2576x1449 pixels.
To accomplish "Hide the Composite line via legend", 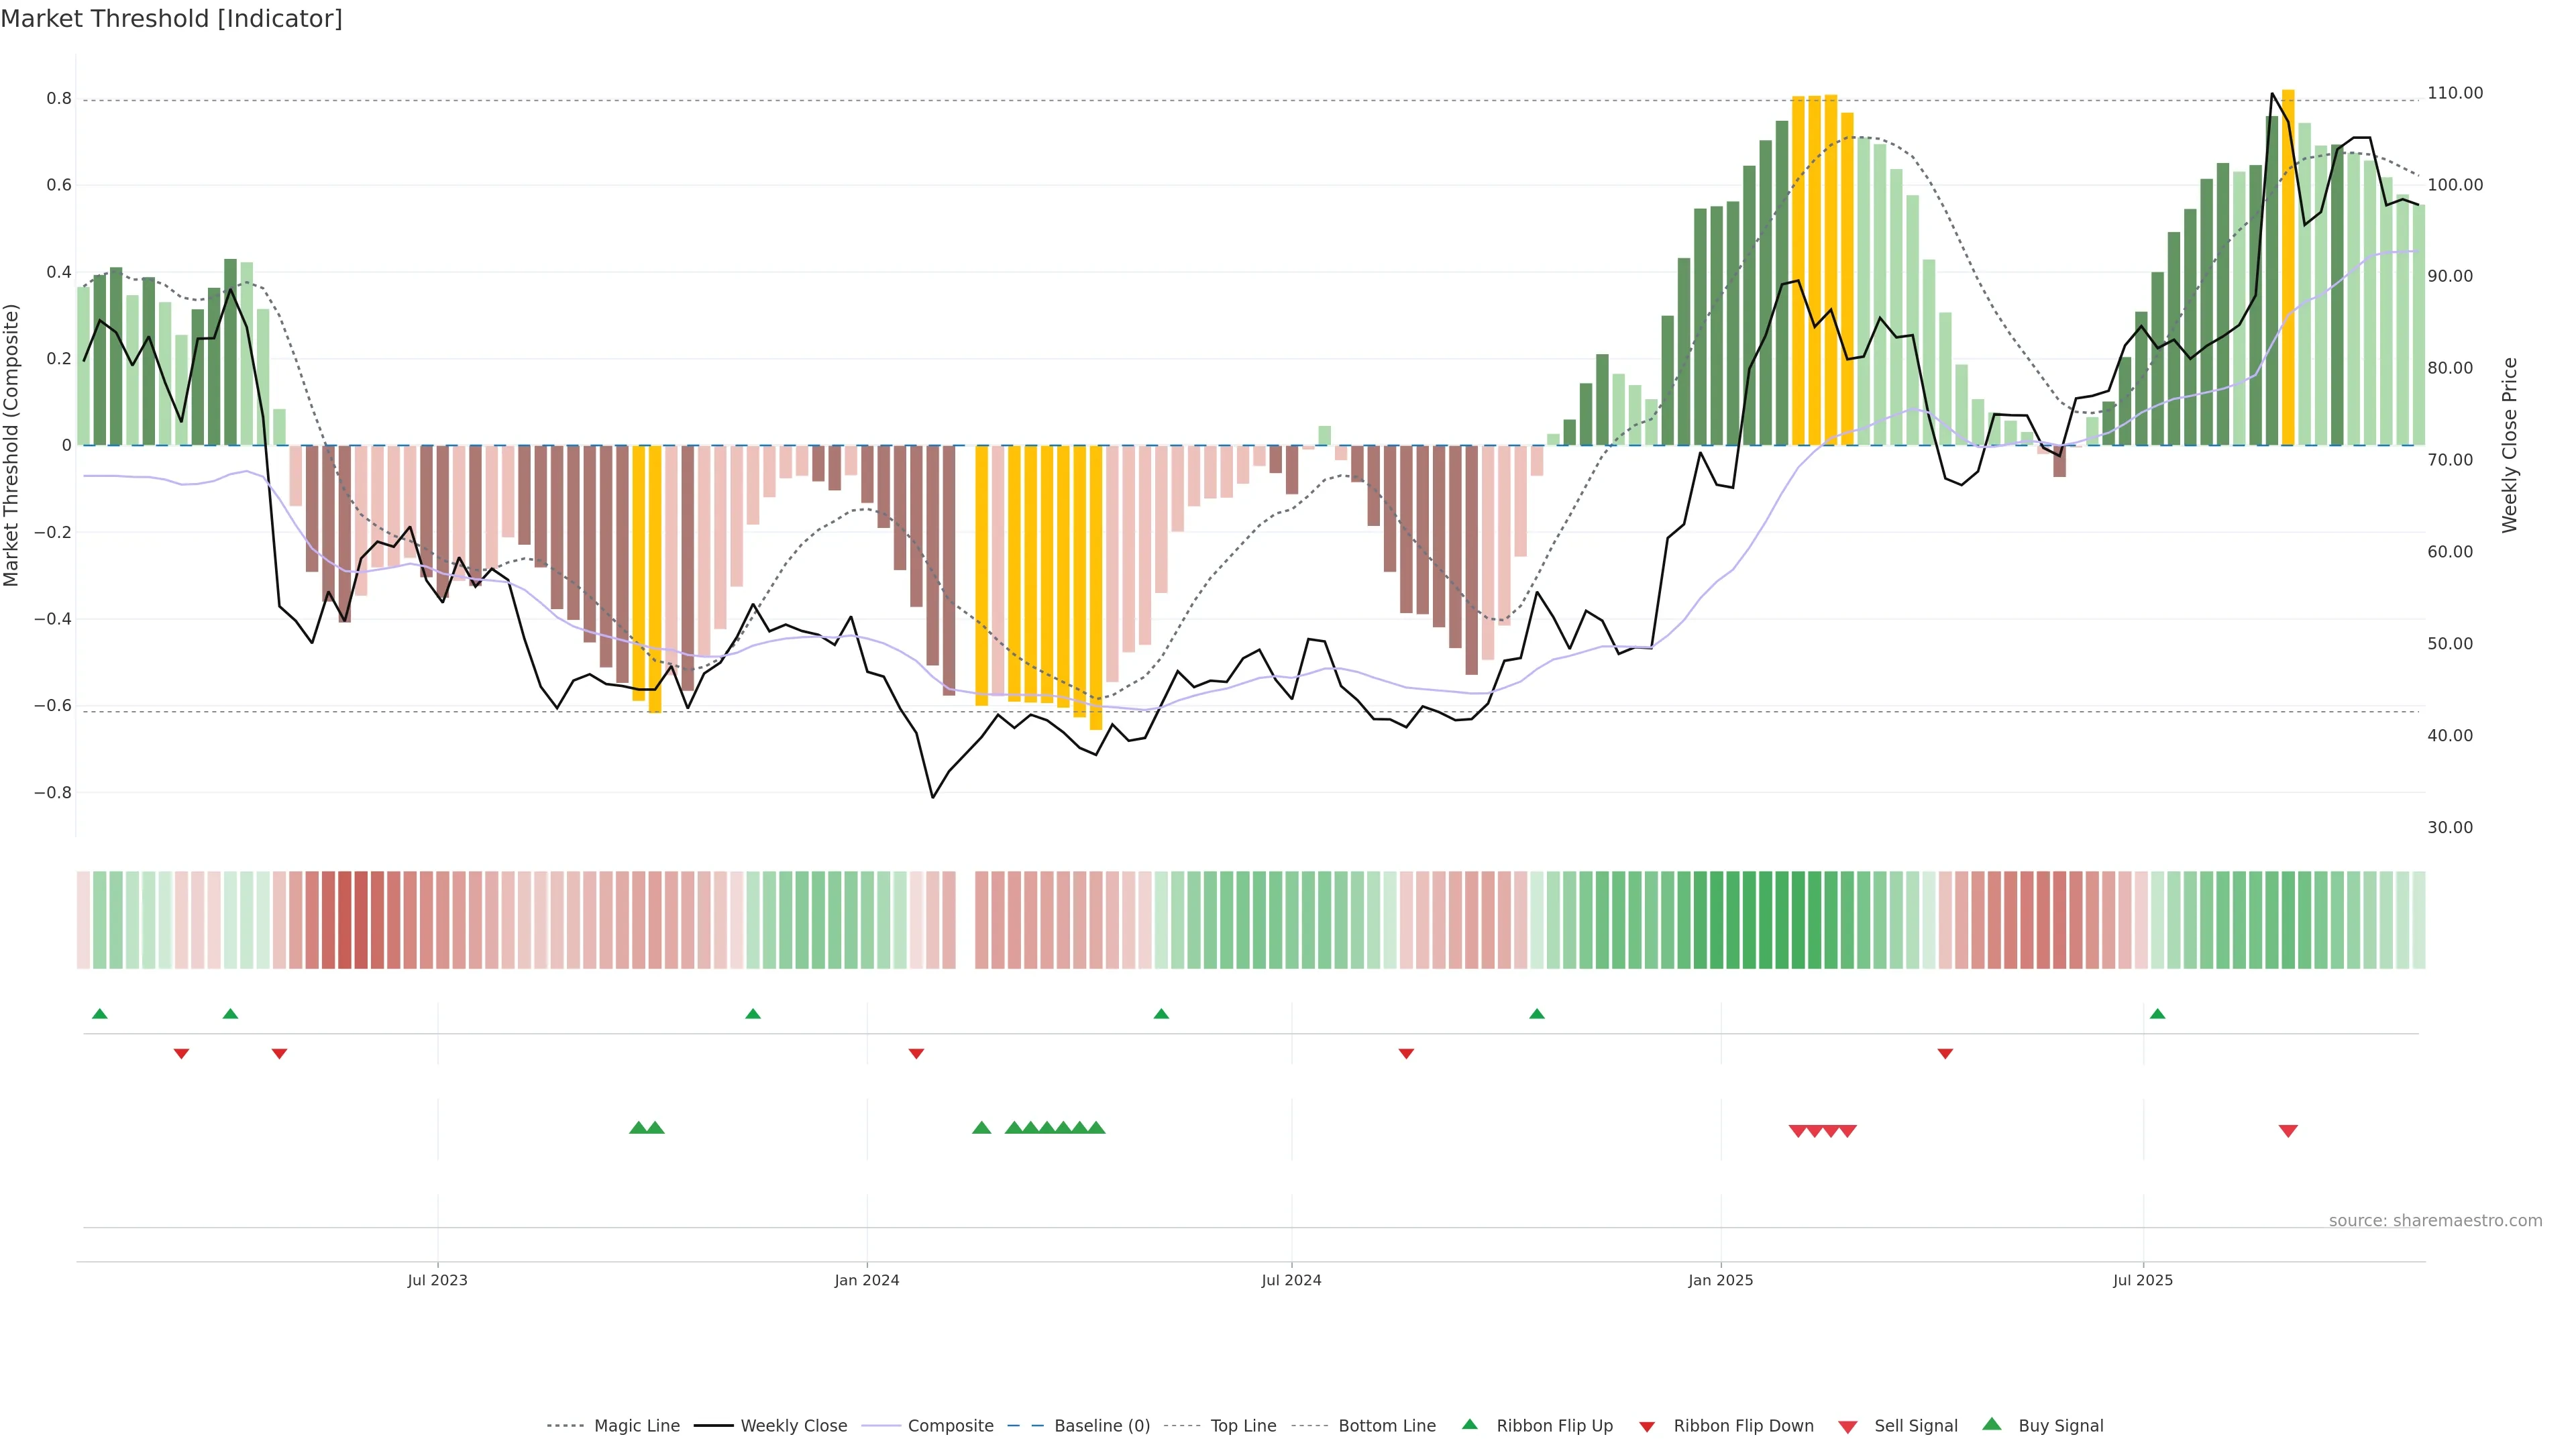I will pyautogui.click(x=950, y=1426).
